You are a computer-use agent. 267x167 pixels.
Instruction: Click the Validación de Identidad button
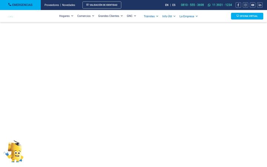tap(102, 5)
